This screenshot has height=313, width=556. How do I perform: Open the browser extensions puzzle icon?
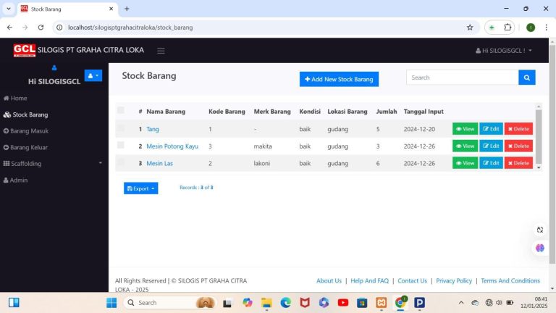pyautogui.click(x=507, y=28)
